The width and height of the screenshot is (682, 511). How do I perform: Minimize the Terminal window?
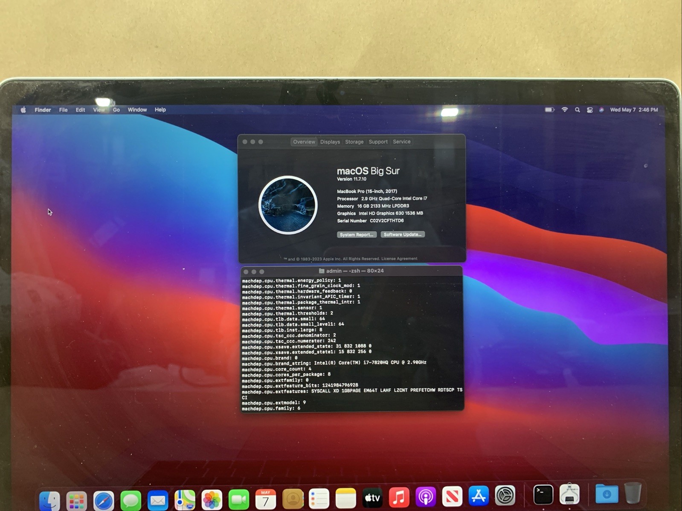(x=254, y=272)
